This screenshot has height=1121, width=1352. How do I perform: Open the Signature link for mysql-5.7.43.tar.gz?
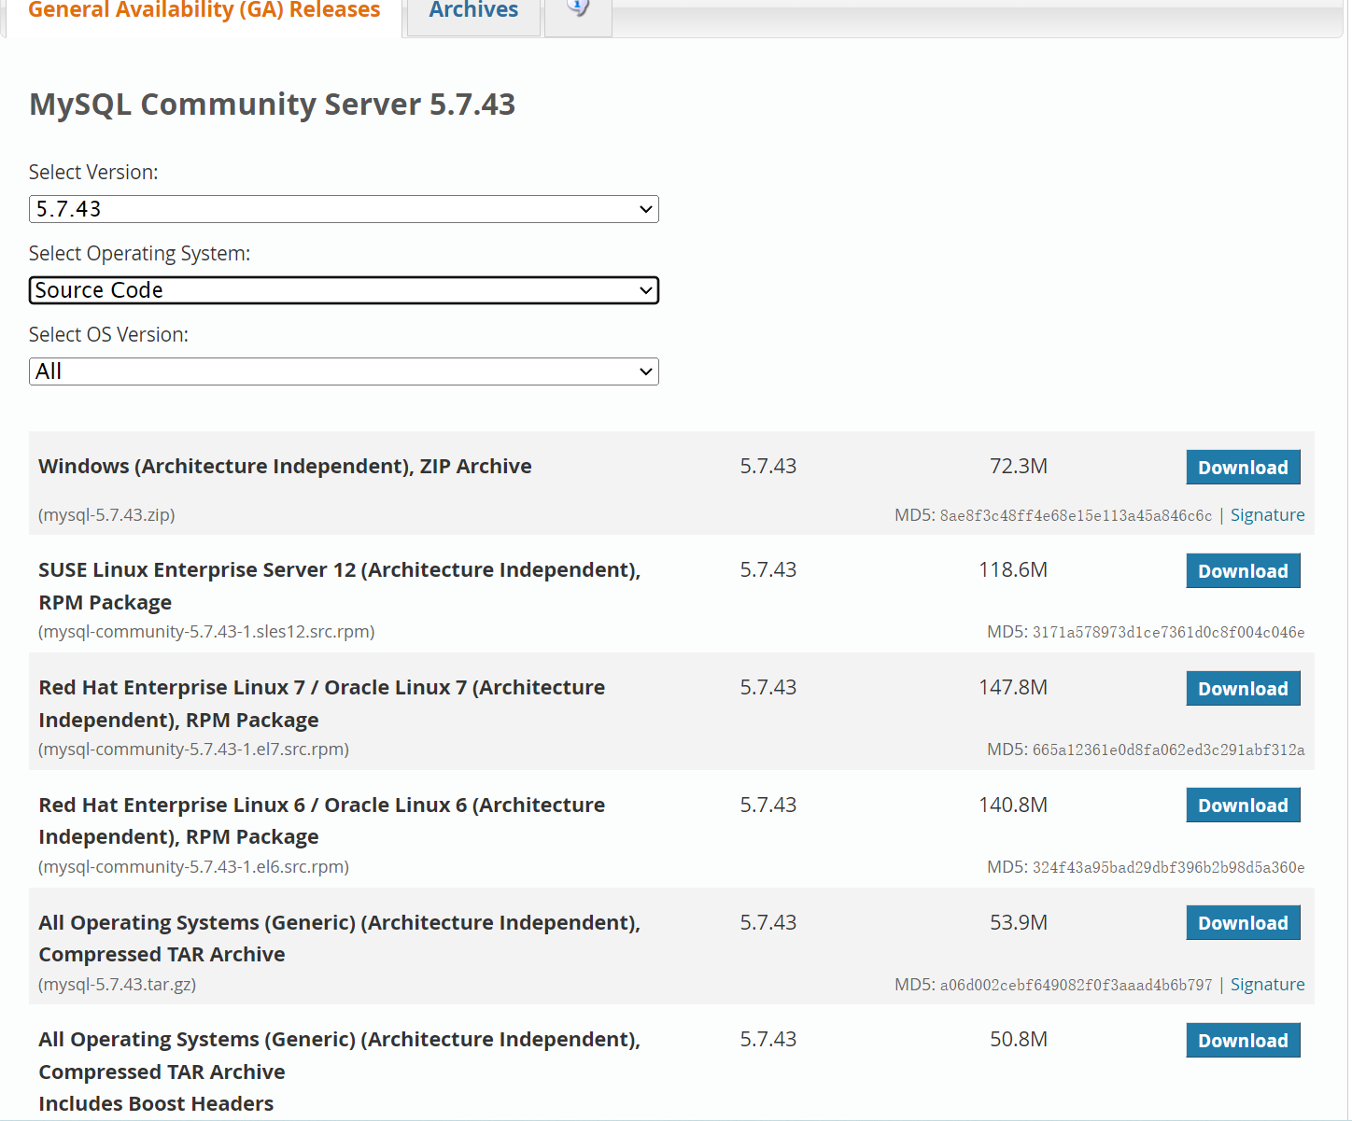tap(1267, 985)
